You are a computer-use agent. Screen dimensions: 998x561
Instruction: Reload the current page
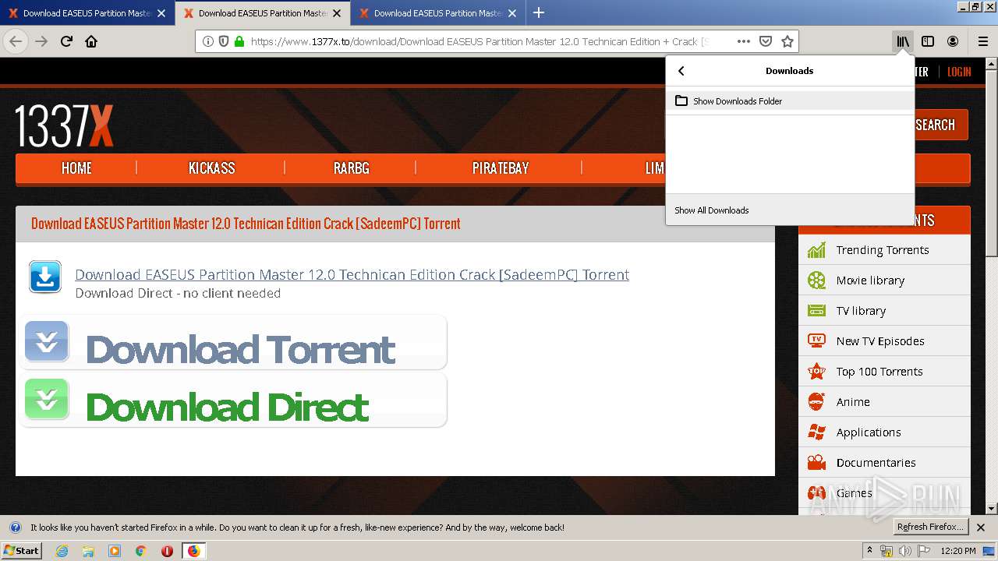coord(66,41)
